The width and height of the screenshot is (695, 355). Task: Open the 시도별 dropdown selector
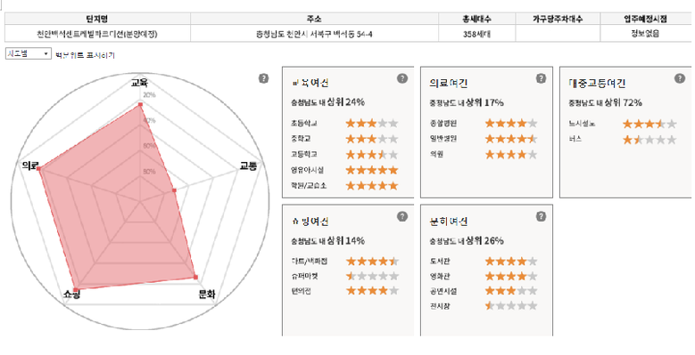[x=29, y=53]
